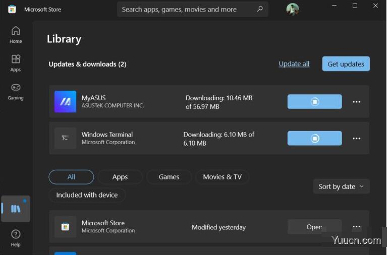Click the Get updates button
Viewport: 387px width, 255px height.
(346, 64)
